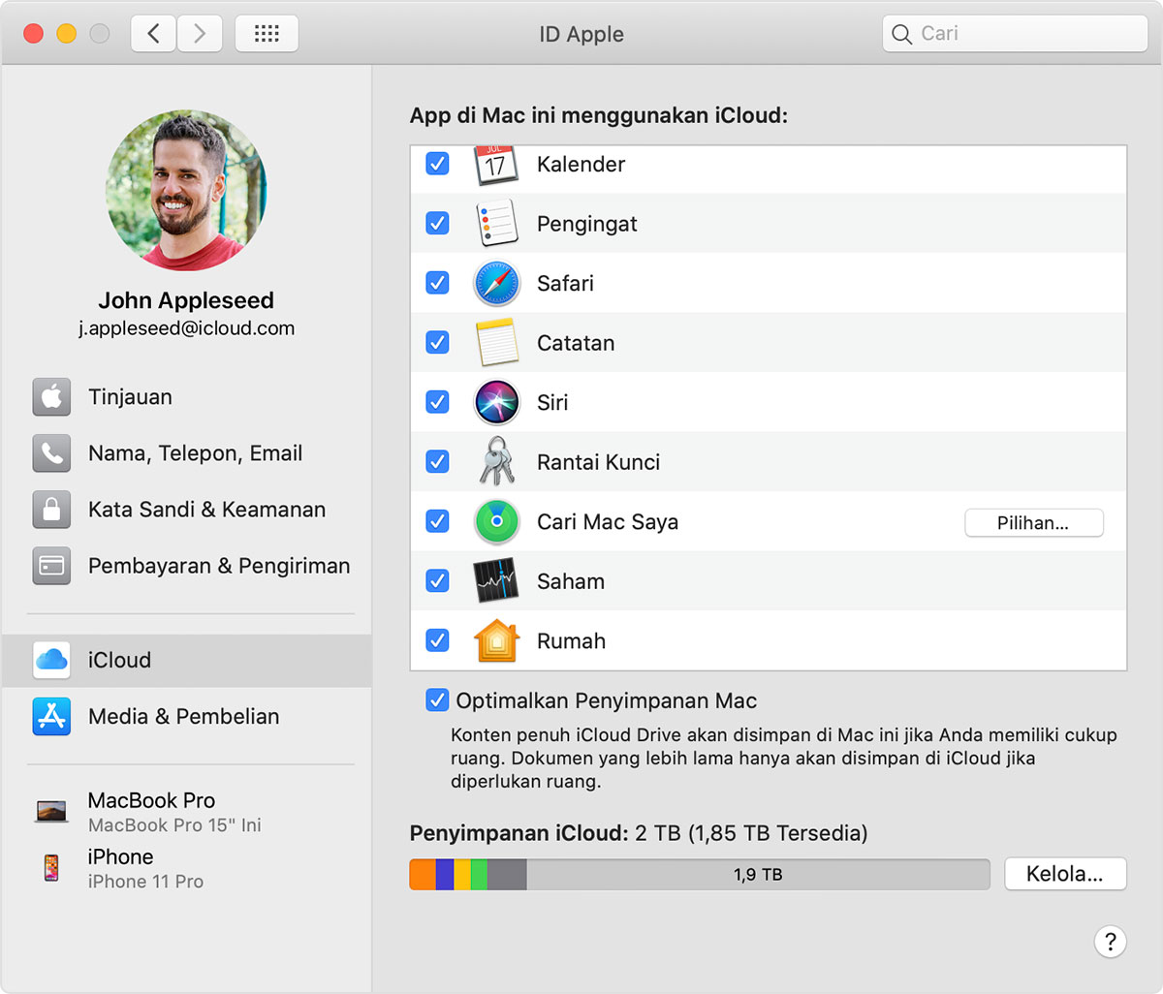The image size is (1163, 994).
Task: Click the Cari Mac Saya radar icon
Action: [496, 521]
